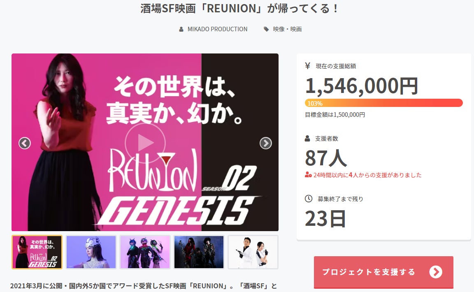Click the プロジェクトを支援する button
474x292 pixels.
pyautogui.click(x=383, y=272)
